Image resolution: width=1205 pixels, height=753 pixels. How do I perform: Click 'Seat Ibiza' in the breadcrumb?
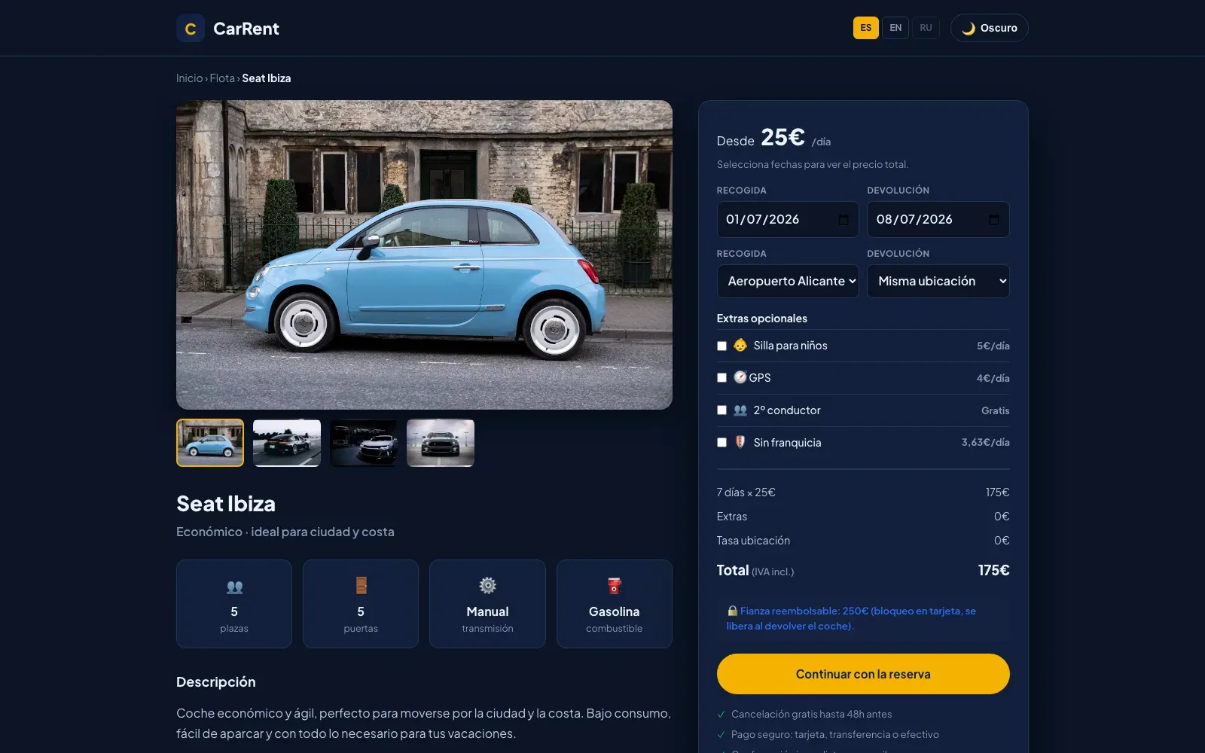267,78
